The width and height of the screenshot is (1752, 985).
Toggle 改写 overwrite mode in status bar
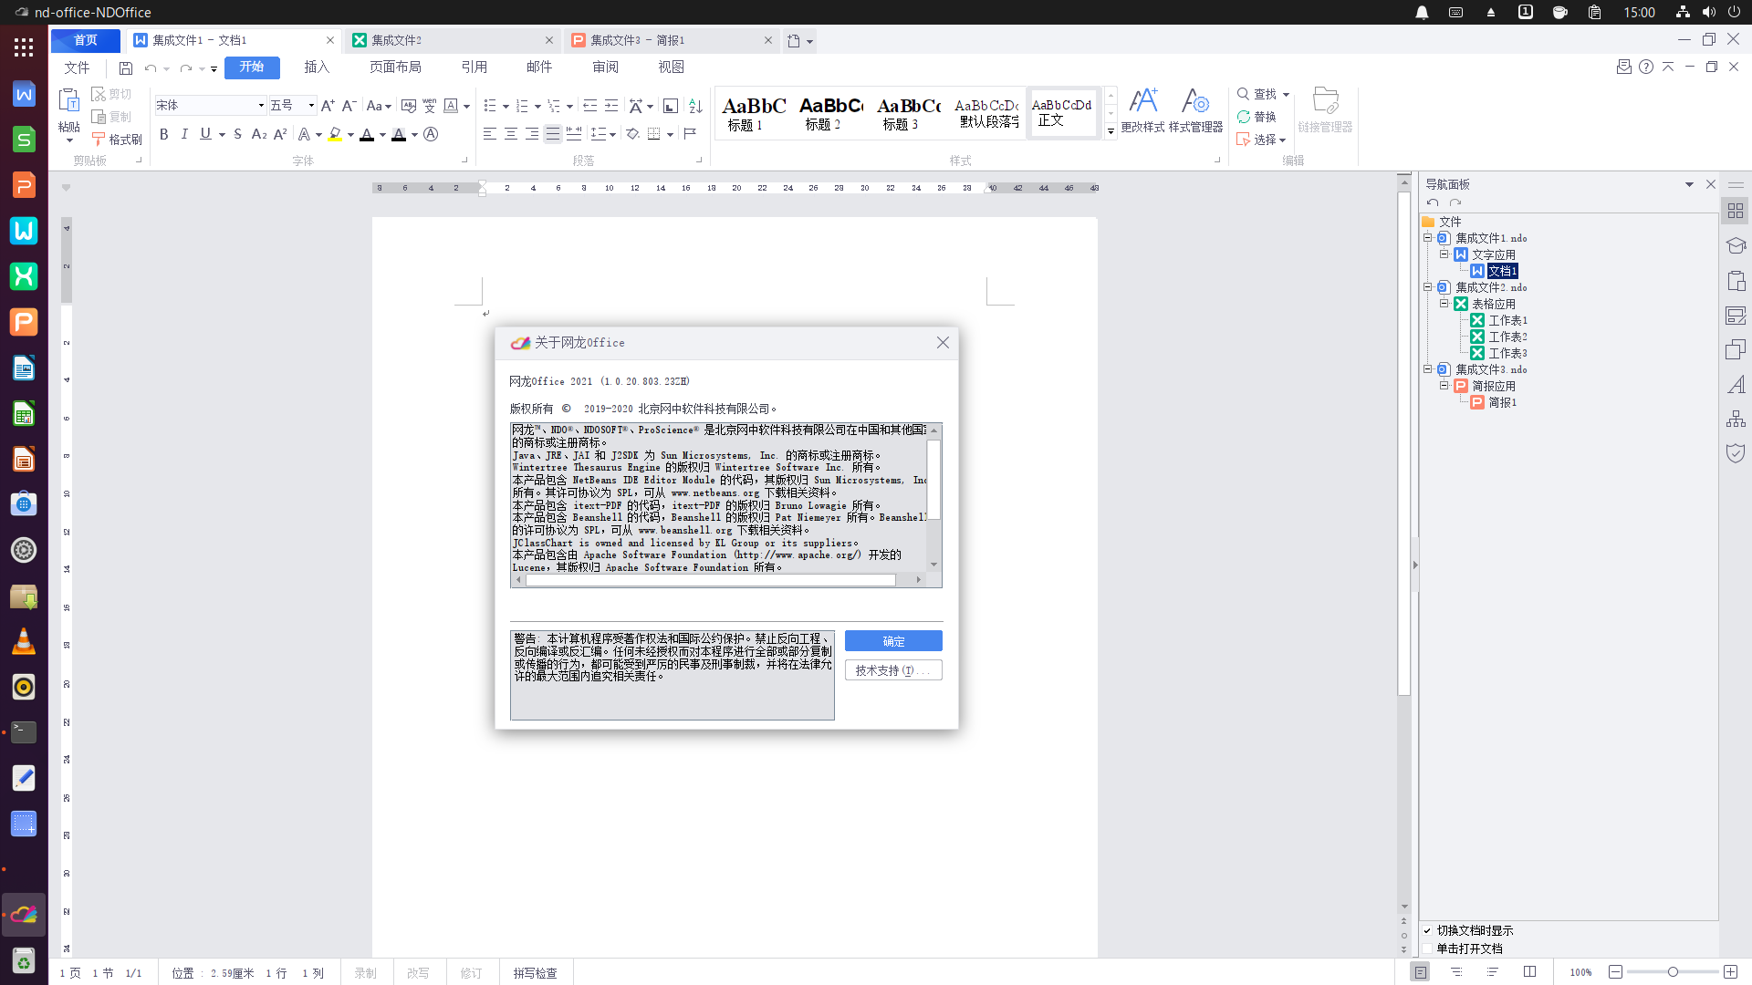point(418,973)
